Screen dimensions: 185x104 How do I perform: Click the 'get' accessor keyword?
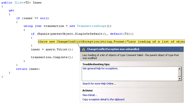click(x=12, y=10)
